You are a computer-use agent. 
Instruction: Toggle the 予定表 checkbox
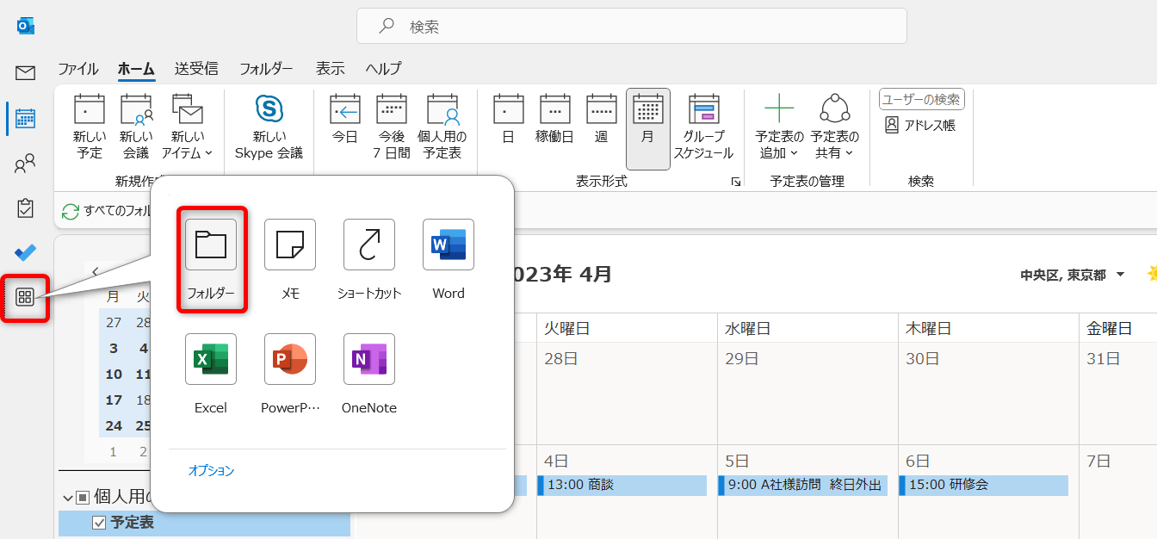point(98,522)
